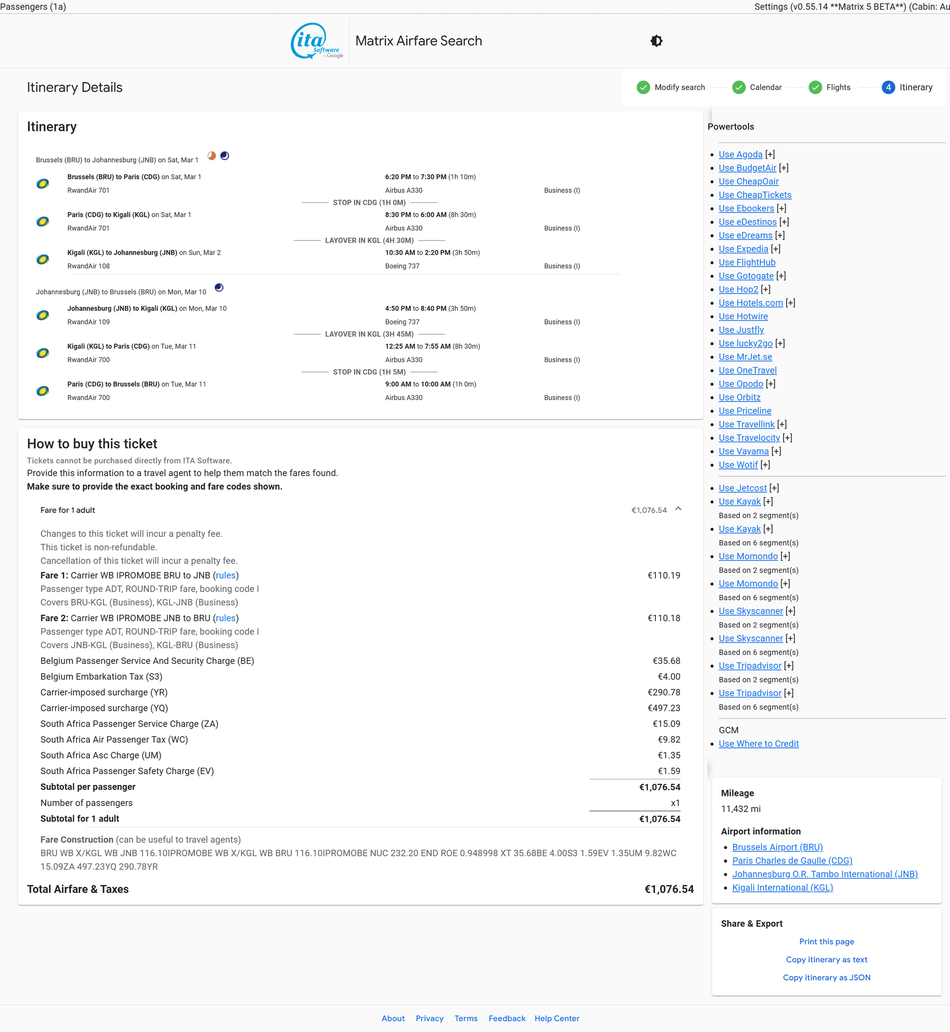The height and width of the screenshot is (1032, 950).
Task: Click RwandAir logo for Brussels to Paris flight
Action: point(43,183)
